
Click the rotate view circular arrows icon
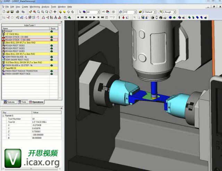(x=51, y=12)
